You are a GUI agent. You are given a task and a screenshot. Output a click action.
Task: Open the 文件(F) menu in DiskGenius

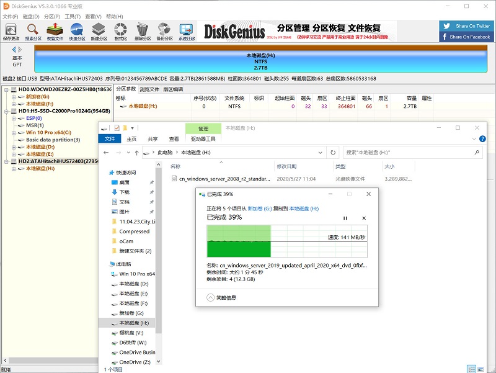(x=10, y=17)
